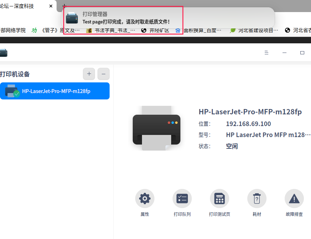This screenshot has width=311, height=239.
Task: Click the large printer image
Action: (157, 128)
